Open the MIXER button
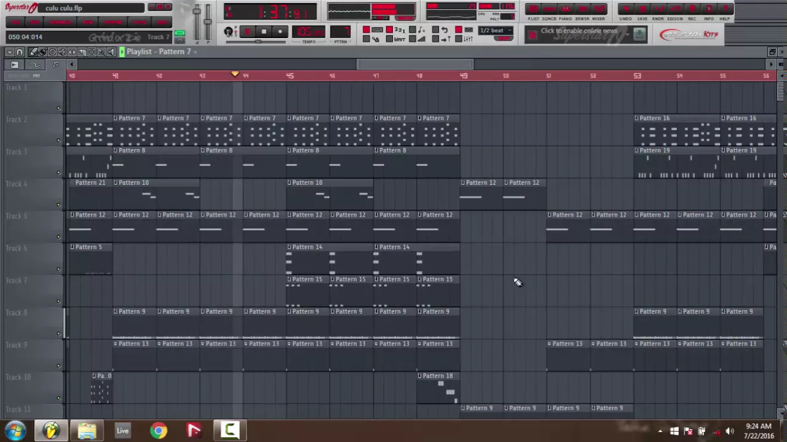Screen dimensions: 787x442 coord(598,9)
